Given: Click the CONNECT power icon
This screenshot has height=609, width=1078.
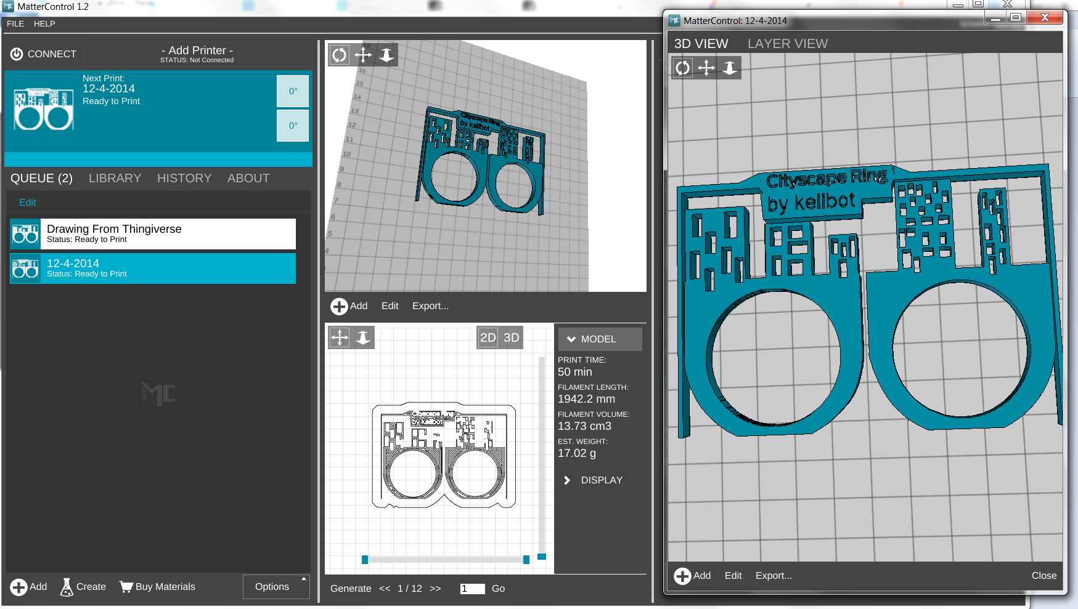Looking at the screenshot, I should coord(17,54).
